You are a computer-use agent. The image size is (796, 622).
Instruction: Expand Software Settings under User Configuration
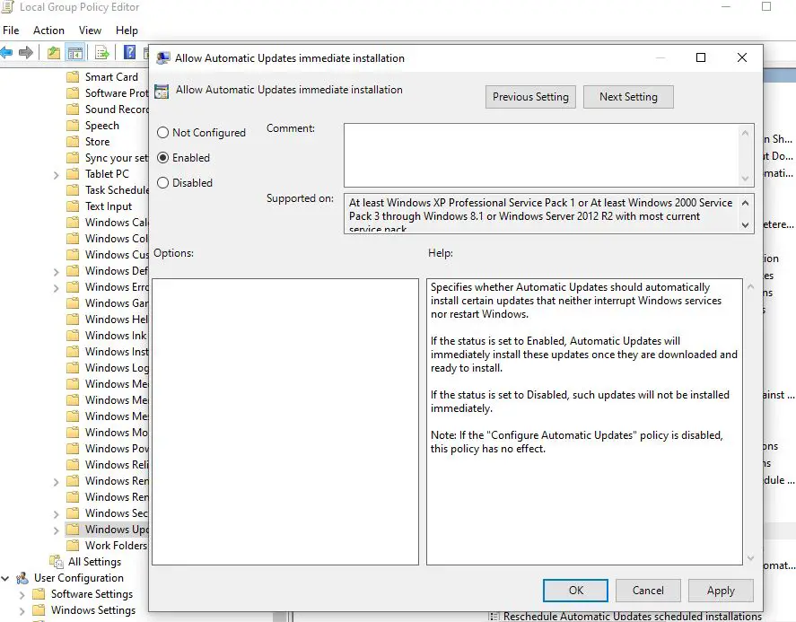coord(22,594)
